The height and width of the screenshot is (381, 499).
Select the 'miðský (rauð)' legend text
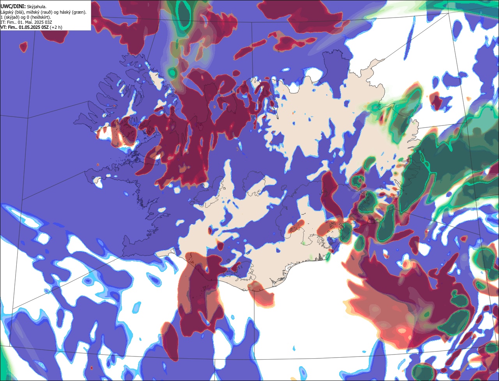(x=39, y=12)
